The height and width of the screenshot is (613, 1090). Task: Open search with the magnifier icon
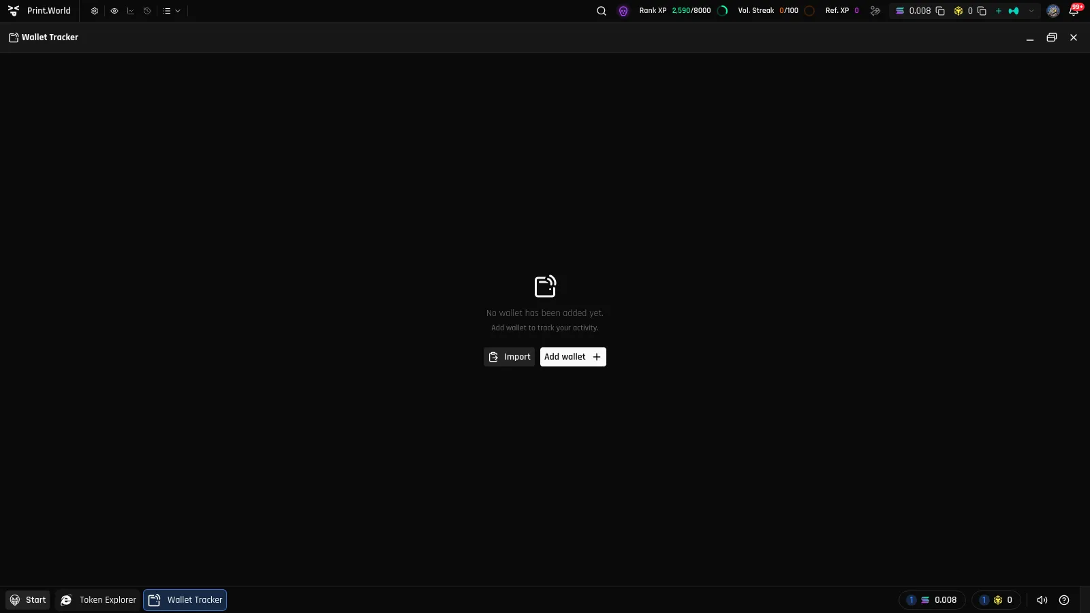602,11
